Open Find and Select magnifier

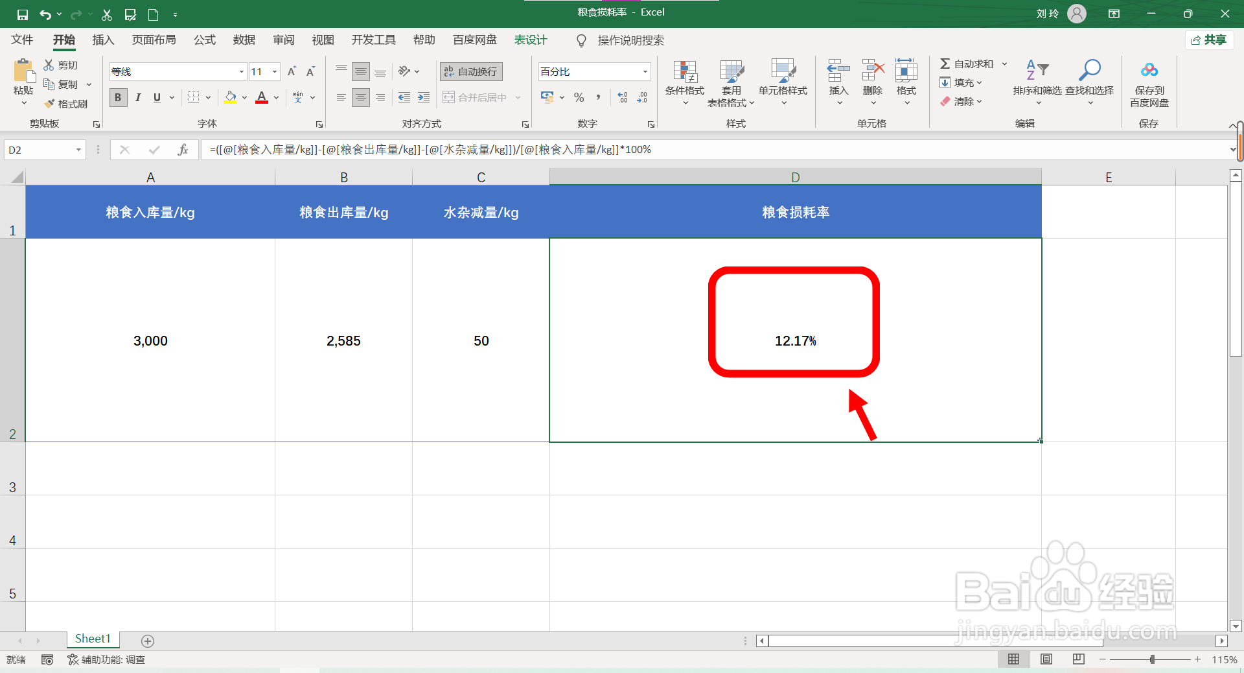[x=1090, y=83]
